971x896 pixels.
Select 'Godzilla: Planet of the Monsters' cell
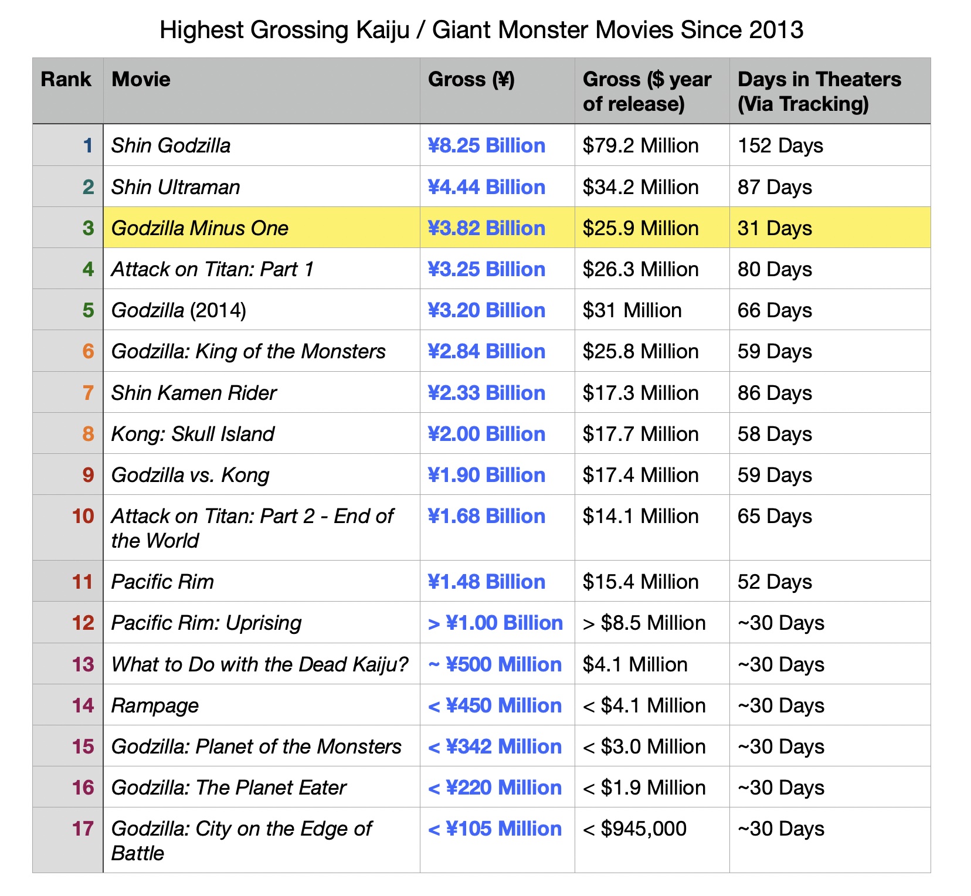262,746
